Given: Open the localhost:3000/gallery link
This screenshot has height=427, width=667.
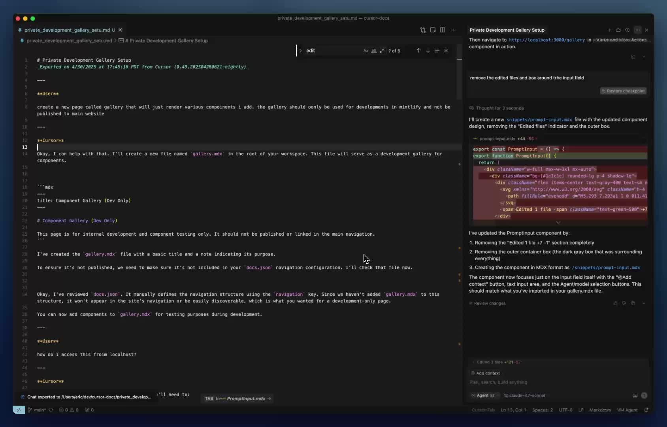Looking at the screenshot, I should [546, 40].
